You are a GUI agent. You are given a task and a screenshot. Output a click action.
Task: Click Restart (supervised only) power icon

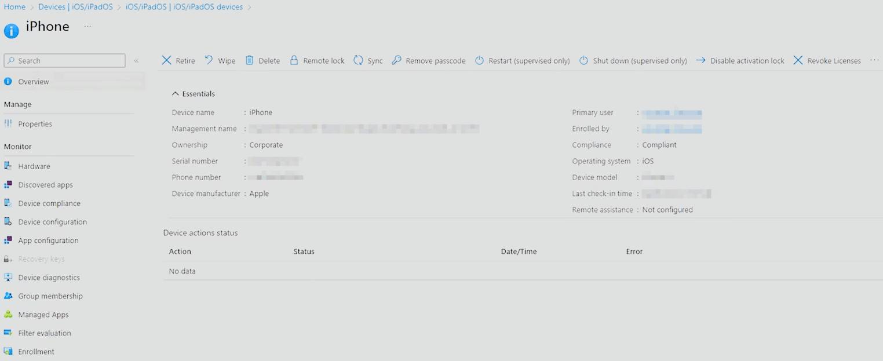click(479, 60)
